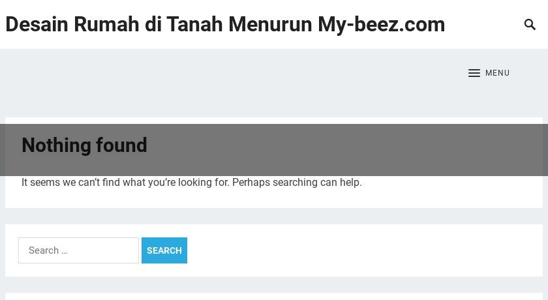Click the word "Rumah" in the title

pyautogui.click(x=106, y=24)
